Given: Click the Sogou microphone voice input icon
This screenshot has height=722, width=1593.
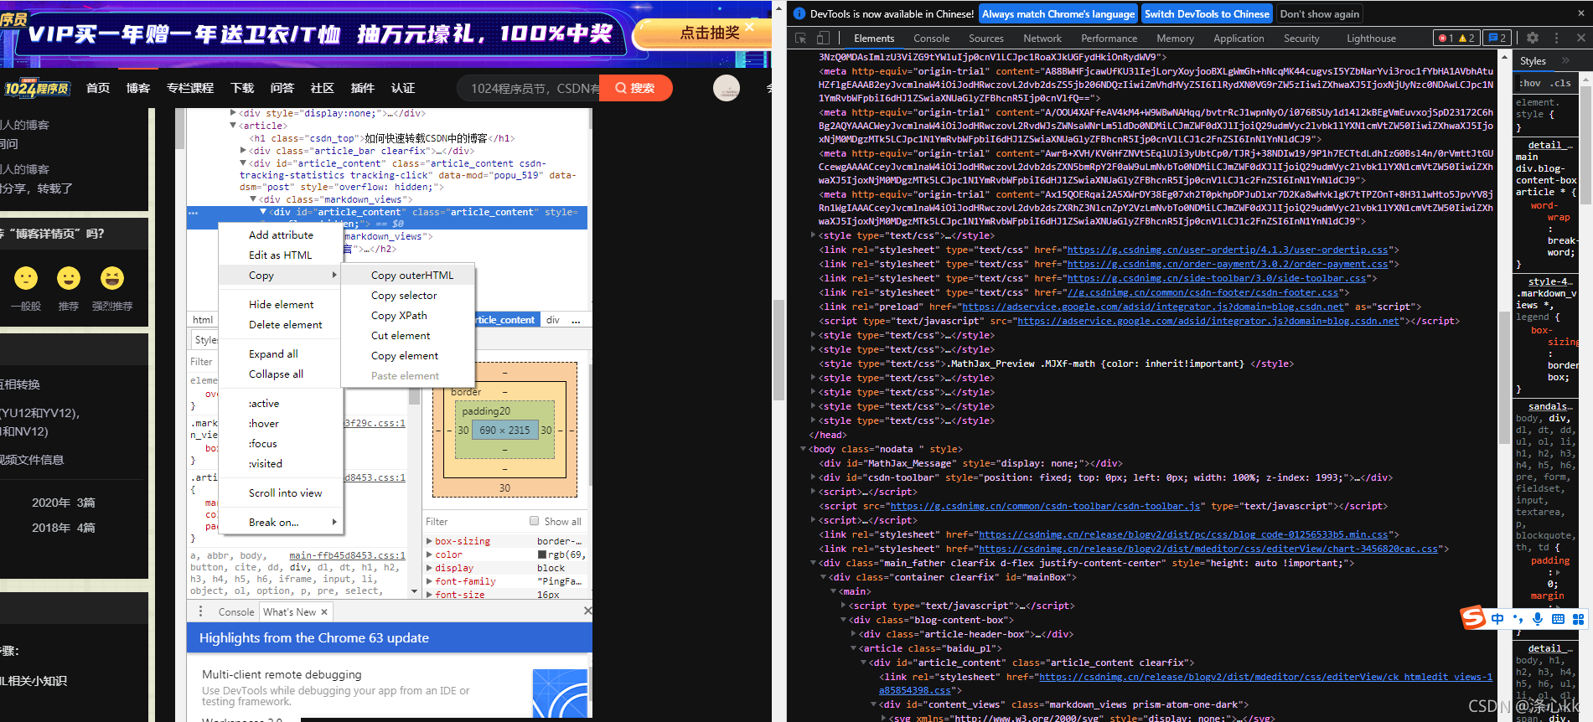Looking at the screenshot, I should coord(1538,619).
